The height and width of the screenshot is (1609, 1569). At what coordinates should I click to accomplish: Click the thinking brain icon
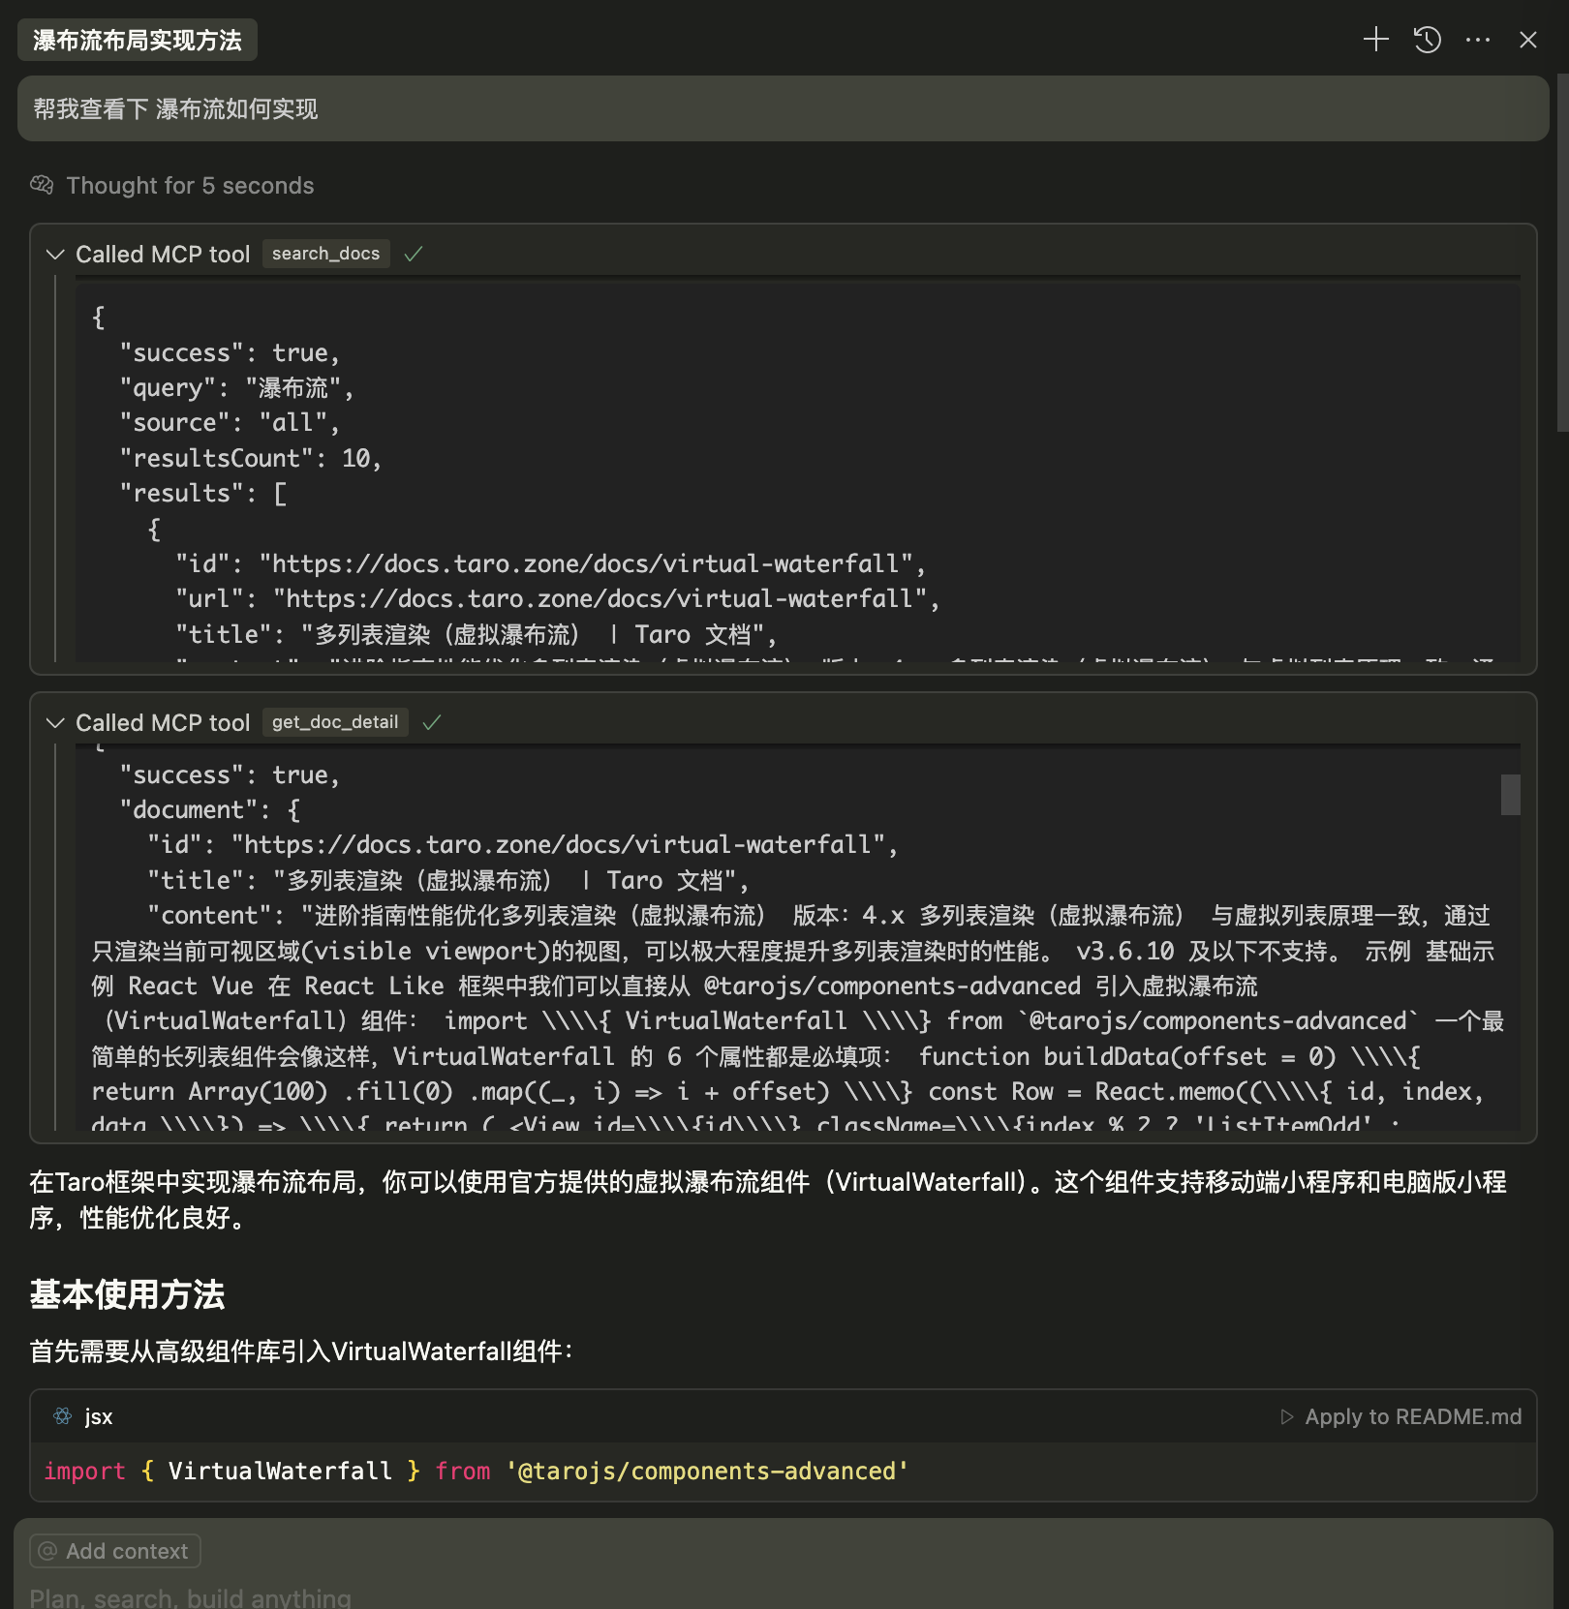point(42,185)
